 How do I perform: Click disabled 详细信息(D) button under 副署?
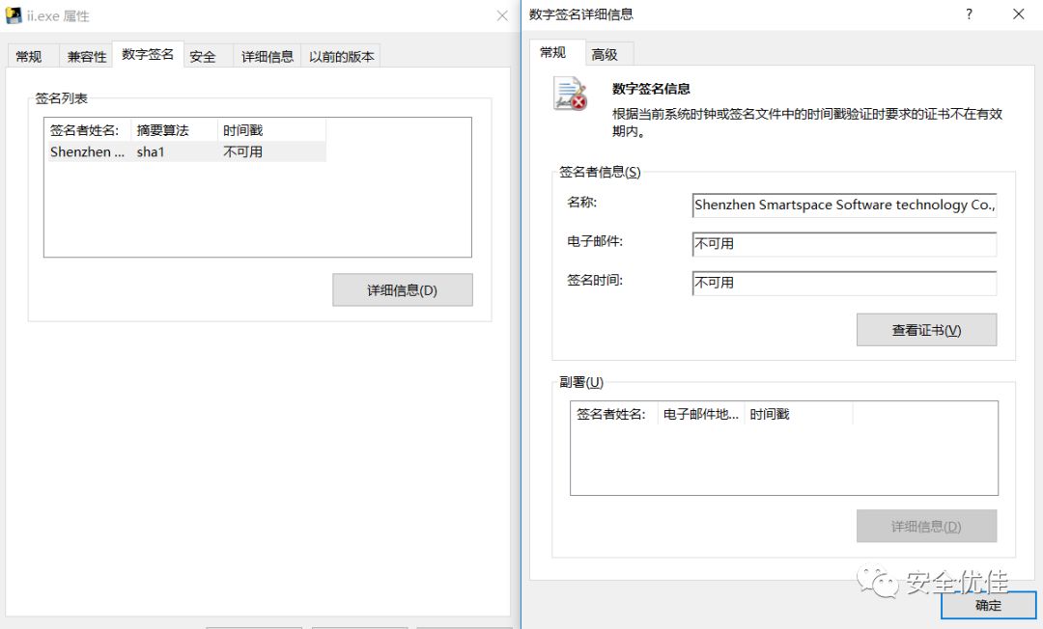[926, 527]
